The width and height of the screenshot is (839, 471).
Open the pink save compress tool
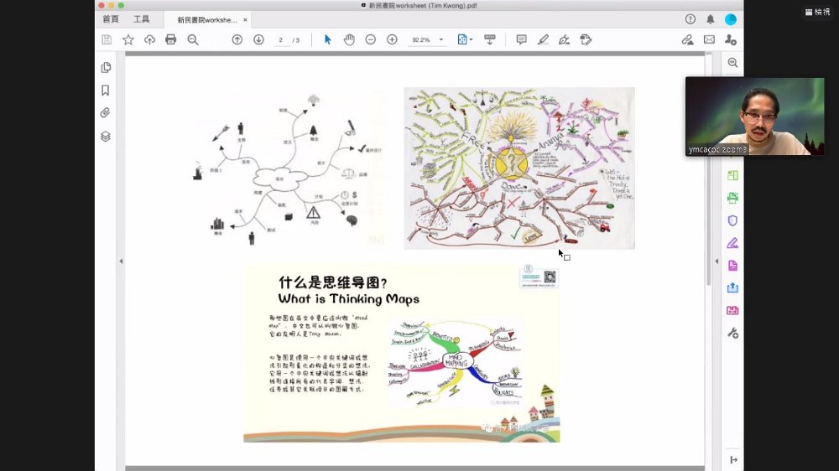click(732, 310)
